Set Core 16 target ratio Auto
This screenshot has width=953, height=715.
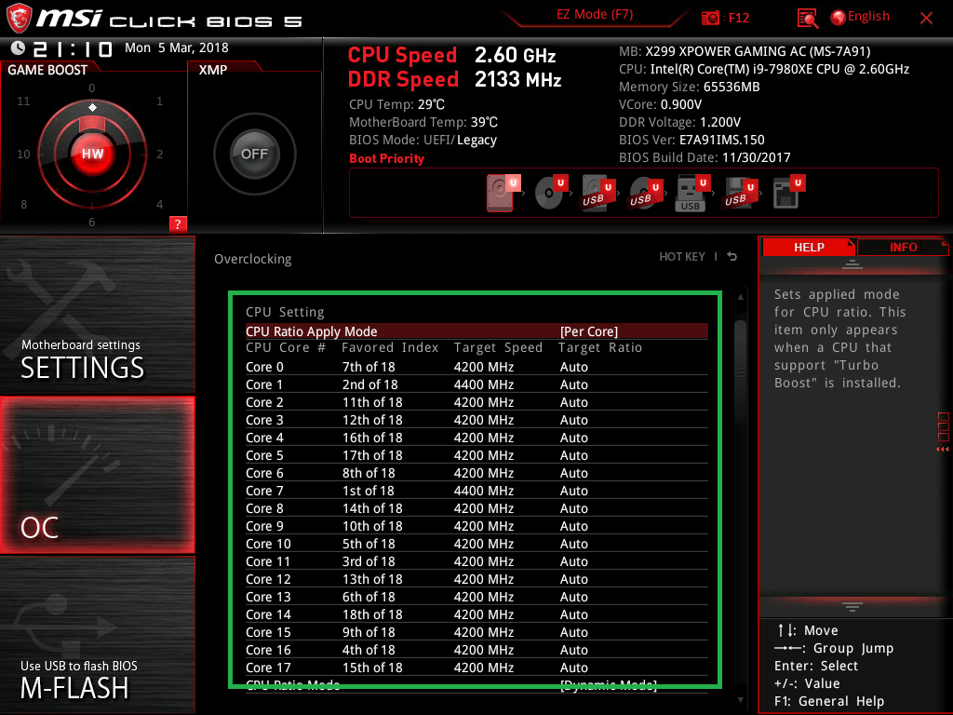[x=573, y=650]
